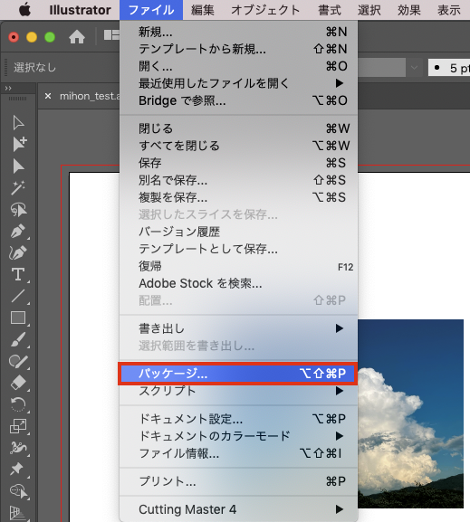Close the mihon_test document tab

coord(48,96)
